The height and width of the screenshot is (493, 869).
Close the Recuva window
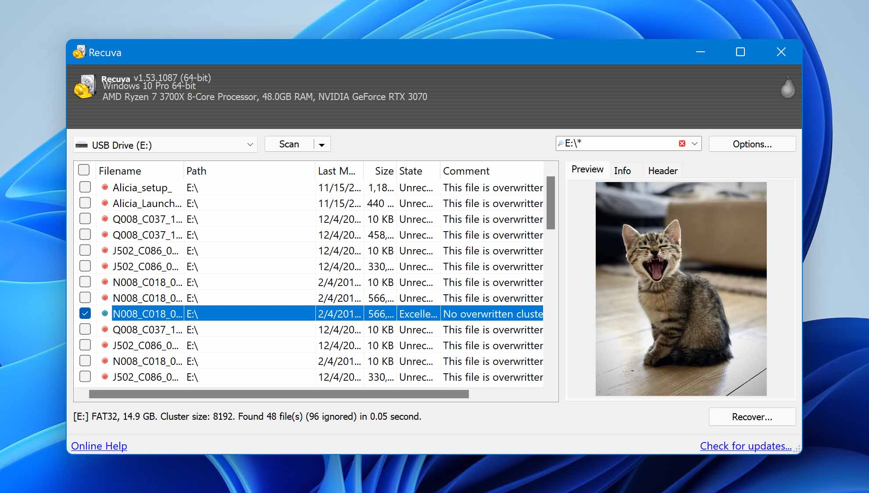[781, 52]
